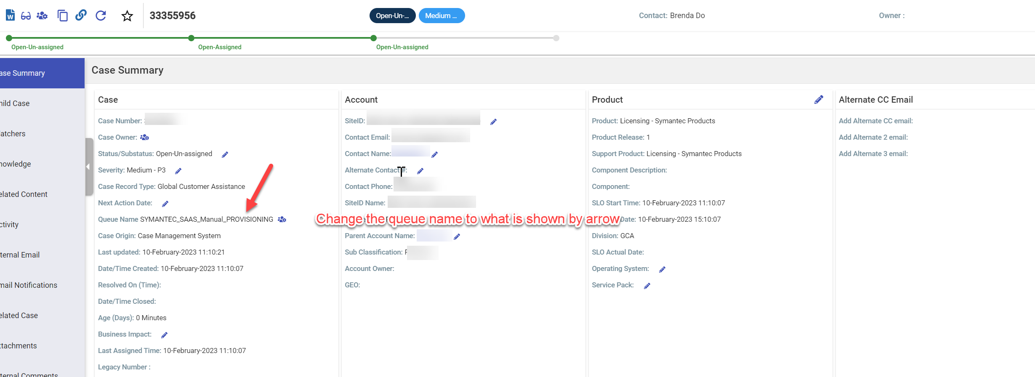
Task: Edit the SiteID field with pencil icon
Action: [493, 122]
